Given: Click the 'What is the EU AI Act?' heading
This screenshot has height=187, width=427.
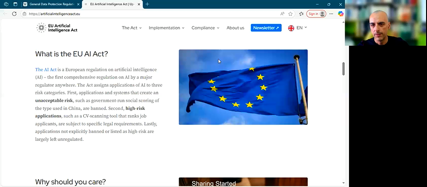Looking at the screenshot, I should (x=72, y=53).
